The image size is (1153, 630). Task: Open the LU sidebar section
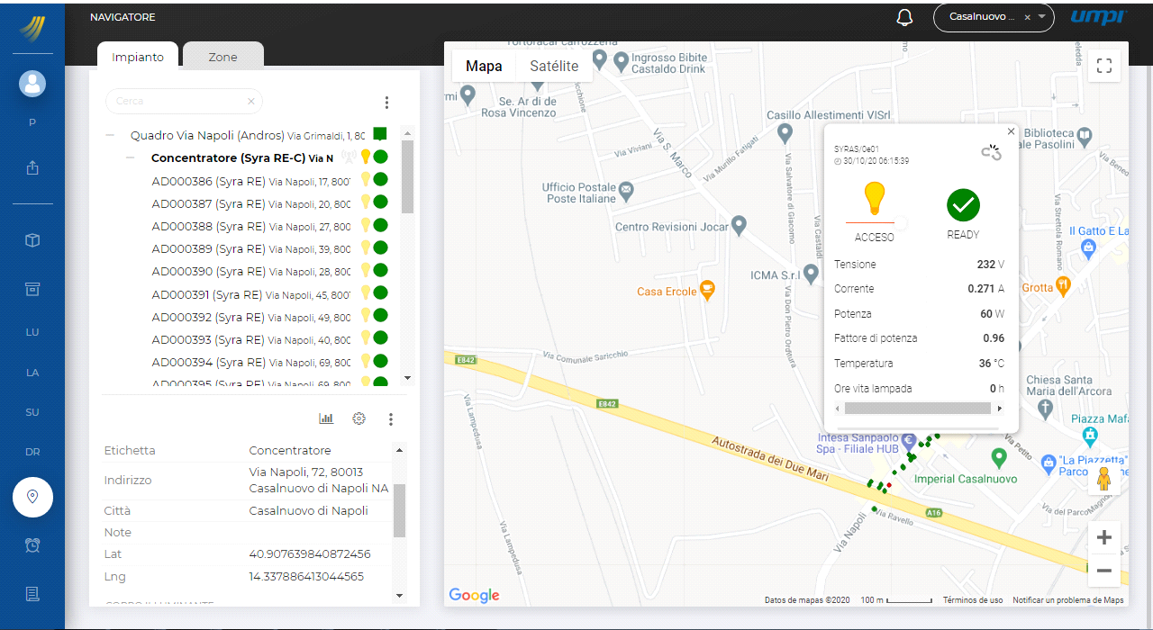click(x=32, y=332)
